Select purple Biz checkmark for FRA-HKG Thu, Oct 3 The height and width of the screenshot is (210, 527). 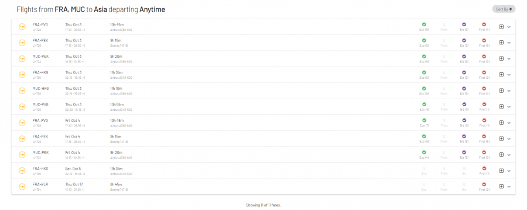464,72
